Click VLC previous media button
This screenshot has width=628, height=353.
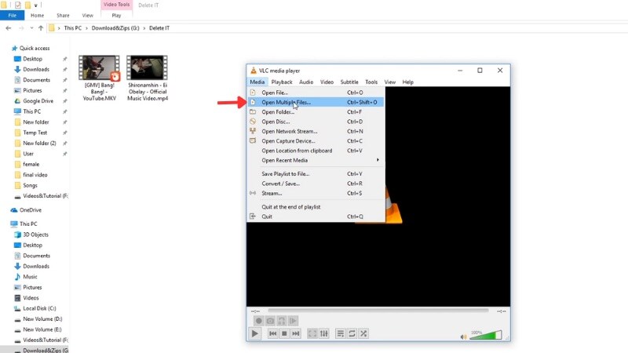pyautogui.click(x=272, y=333)
